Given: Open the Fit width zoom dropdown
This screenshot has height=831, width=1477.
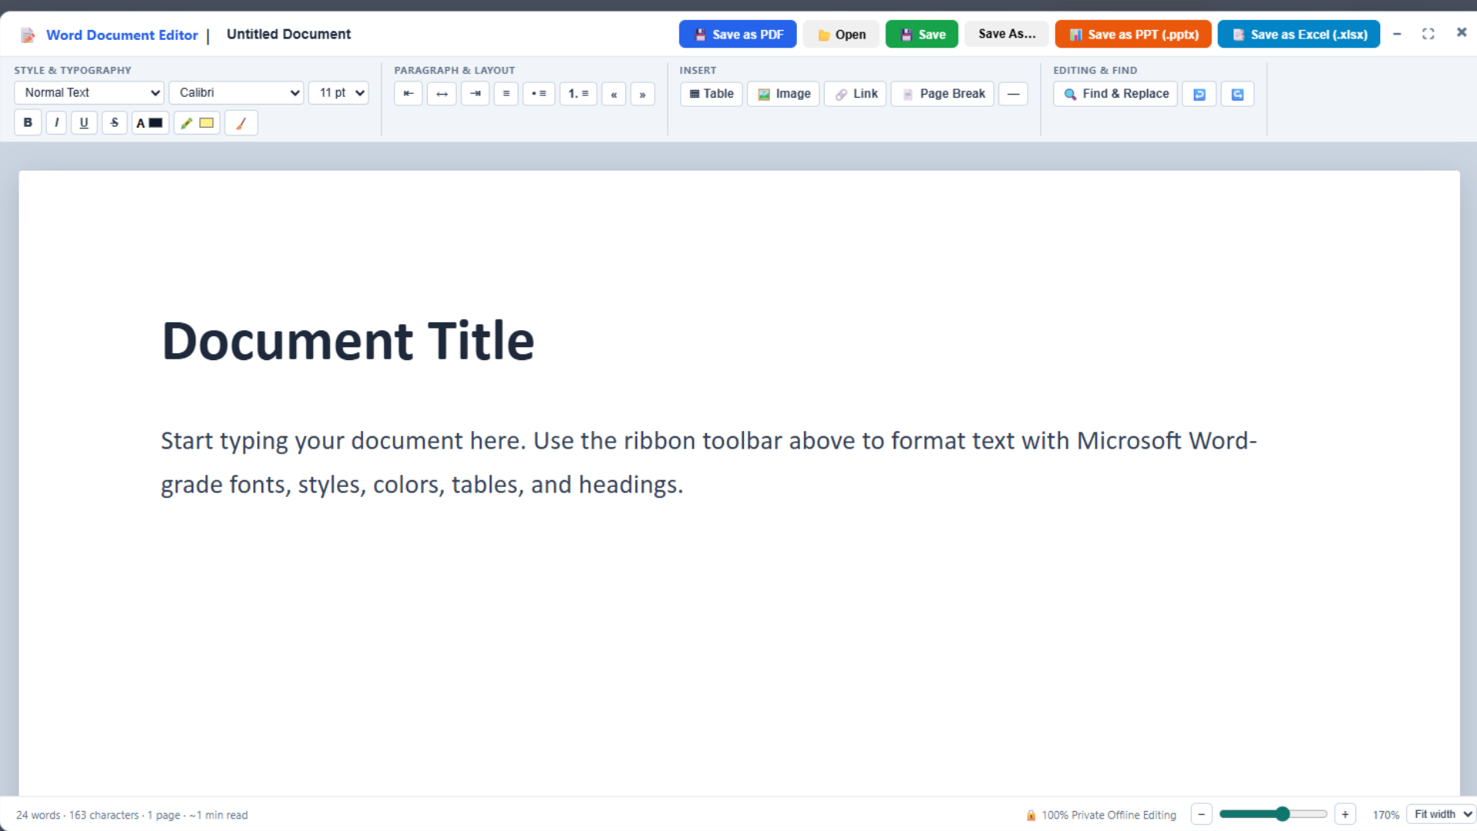Looking at the screenshot, I should pyautogui.click(x=1441, y=814).
